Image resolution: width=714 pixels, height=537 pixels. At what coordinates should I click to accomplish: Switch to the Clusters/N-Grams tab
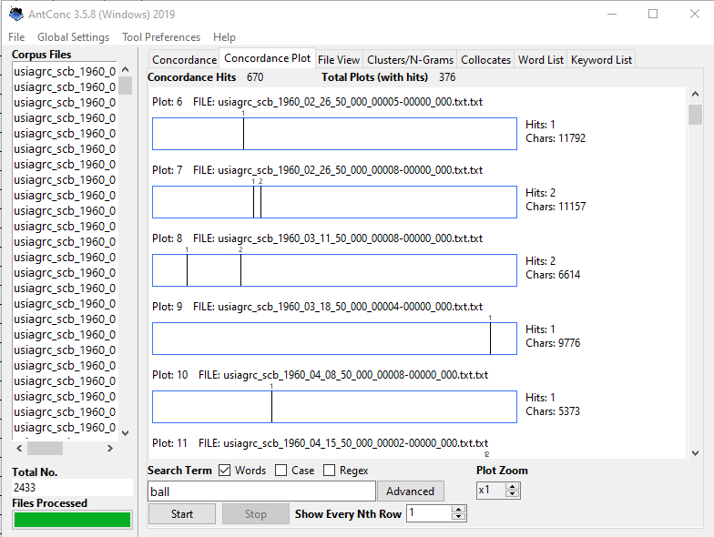pyautogui.click(x=410, y=60)
